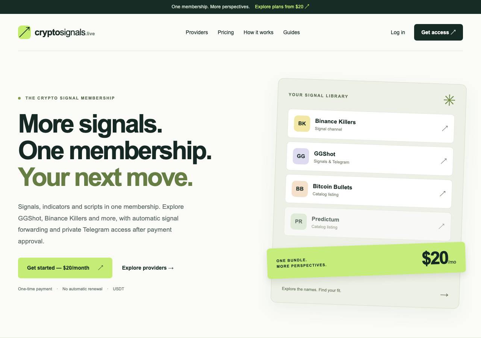Open the Pricing menu item
This screenshot has height=338, width=481.
click(x=225, y=32)
